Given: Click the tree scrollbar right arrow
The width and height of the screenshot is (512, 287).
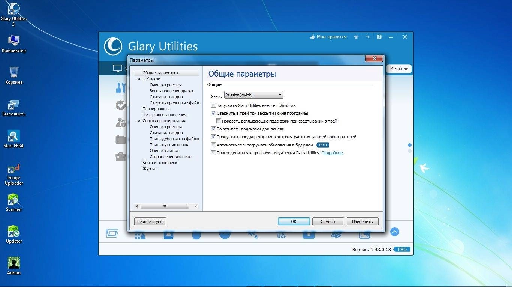Looking at the screenshot, I should coord(195,206).
